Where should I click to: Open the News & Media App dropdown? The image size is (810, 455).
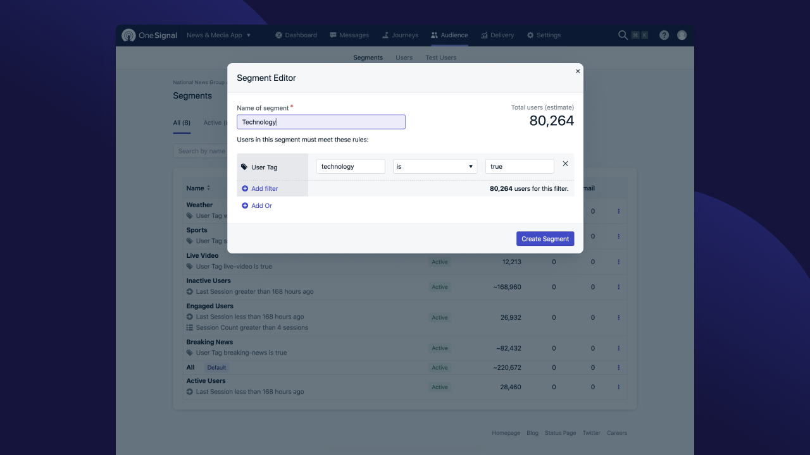[x=219, y=35]
